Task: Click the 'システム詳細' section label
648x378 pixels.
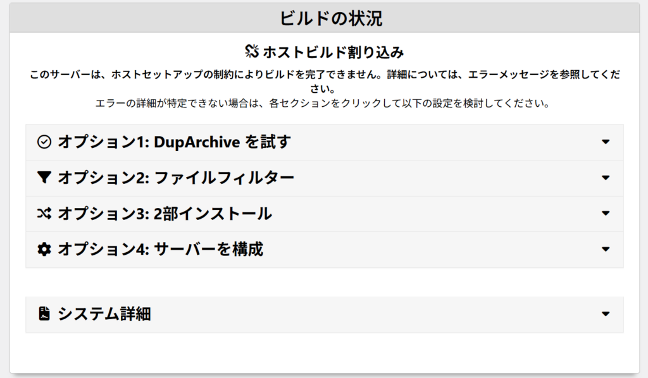Action: tap(104, 314)
